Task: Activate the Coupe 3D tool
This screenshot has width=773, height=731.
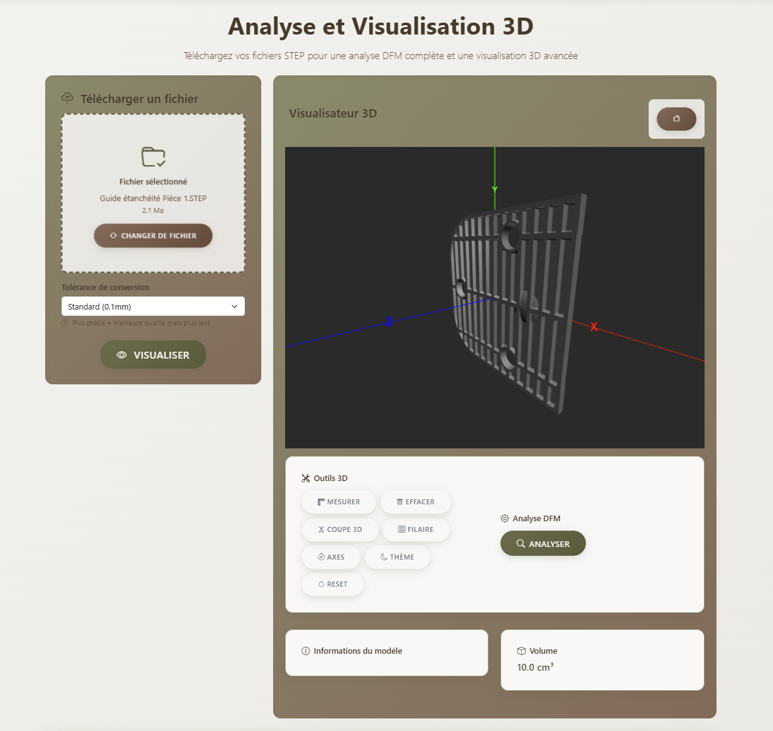Action: [x=340, y=529]
